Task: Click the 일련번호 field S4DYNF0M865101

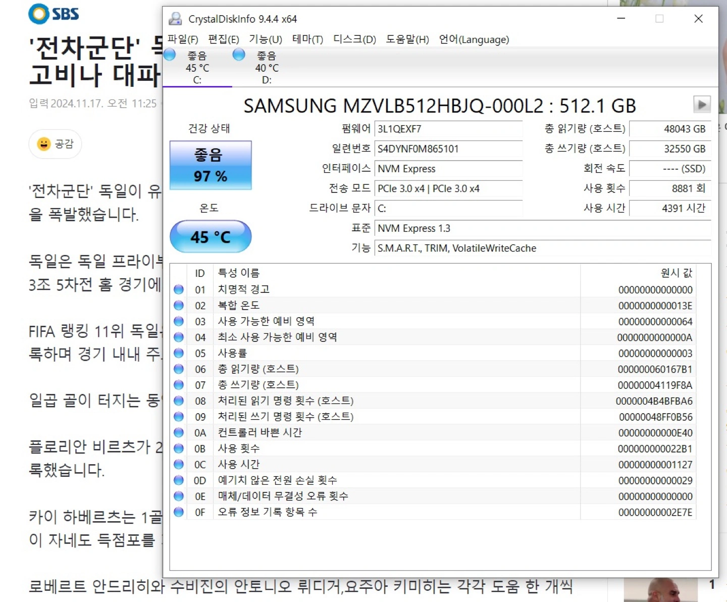Action: pos(448,148)
